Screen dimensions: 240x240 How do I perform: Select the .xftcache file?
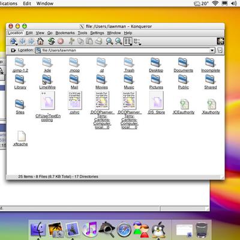coord(20,139)
